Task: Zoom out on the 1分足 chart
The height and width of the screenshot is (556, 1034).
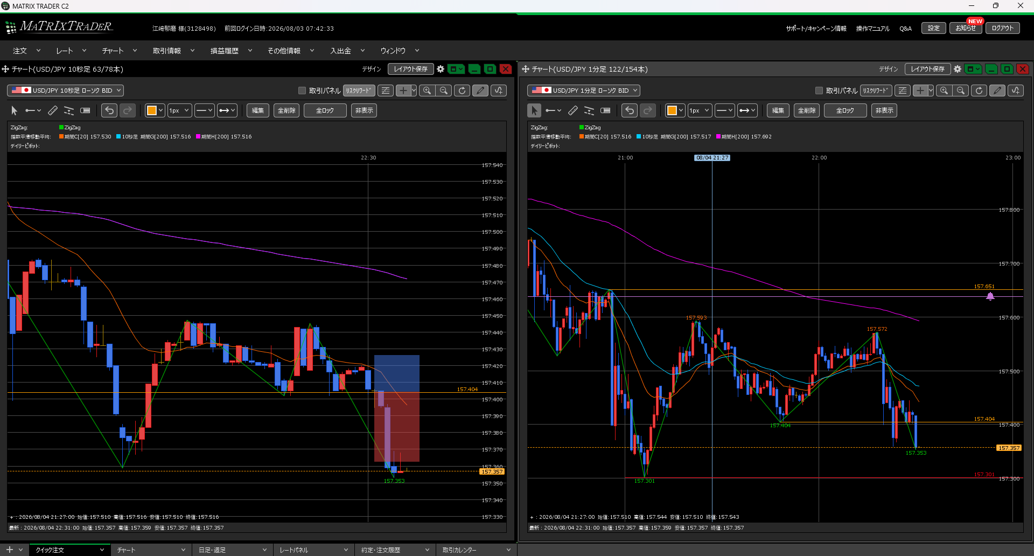Action: point(961,91)
